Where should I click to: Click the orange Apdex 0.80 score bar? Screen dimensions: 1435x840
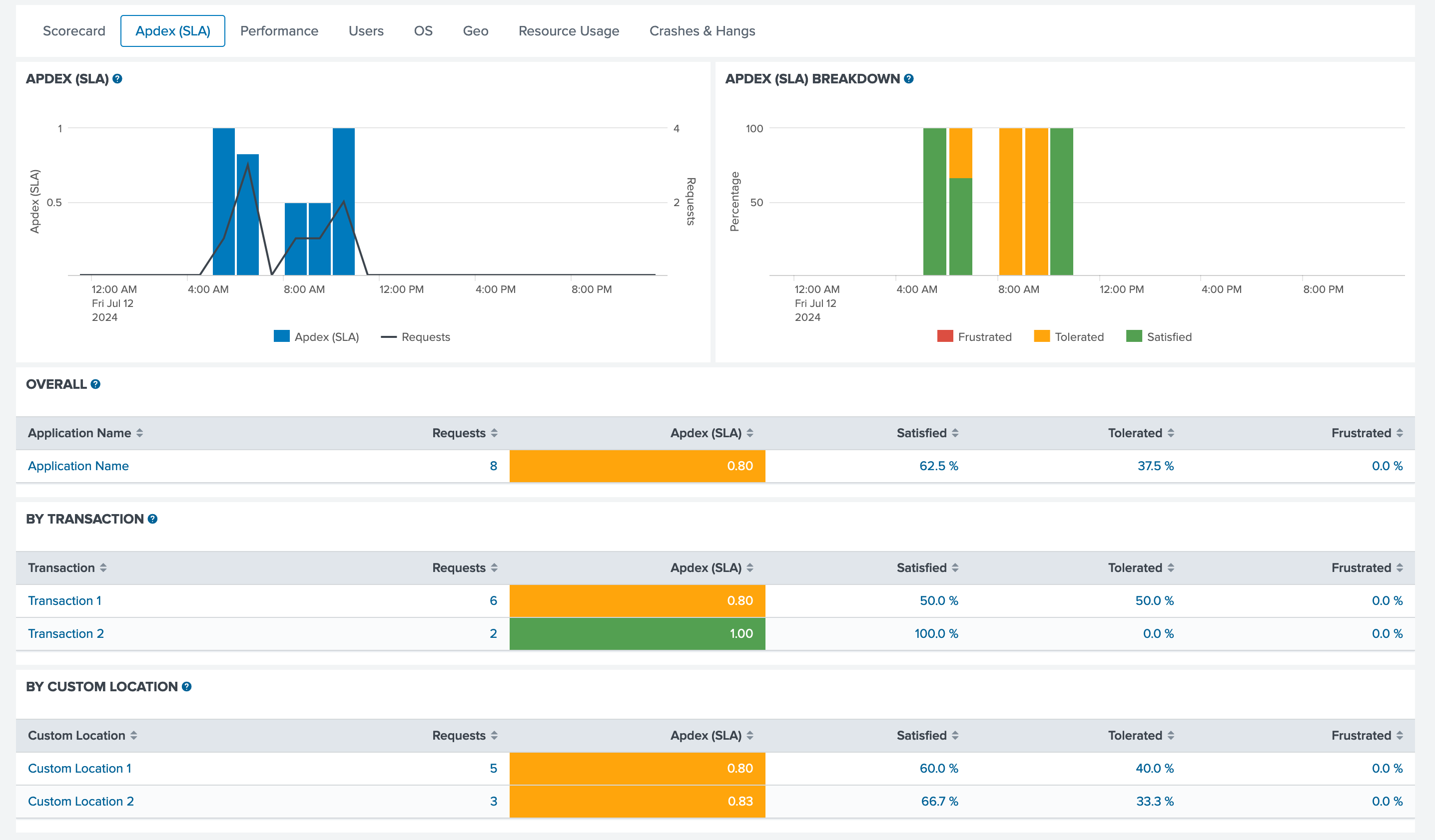coord(637,465)
